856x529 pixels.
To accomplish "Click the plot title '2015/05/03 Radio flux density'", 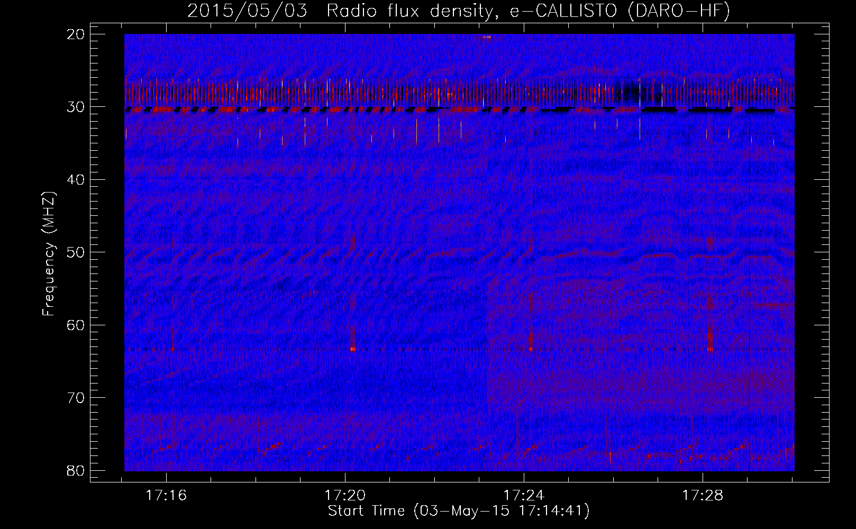I will tap(459, 11).
